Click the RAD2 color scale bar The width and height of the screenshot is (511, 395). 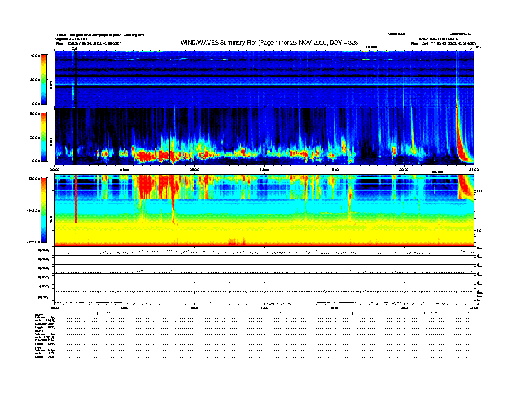44,79
